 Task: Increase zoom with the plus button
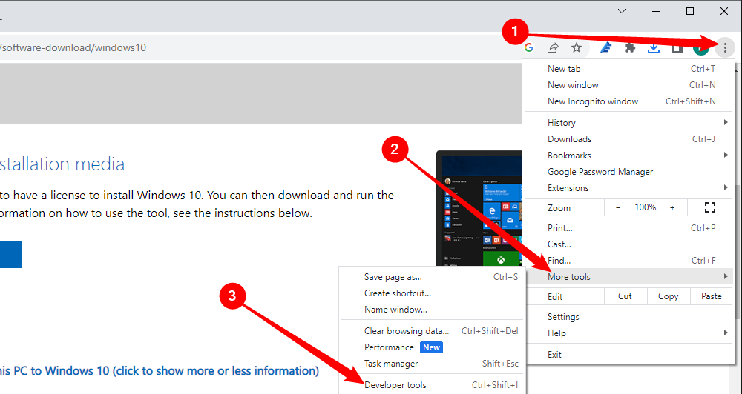672,207
